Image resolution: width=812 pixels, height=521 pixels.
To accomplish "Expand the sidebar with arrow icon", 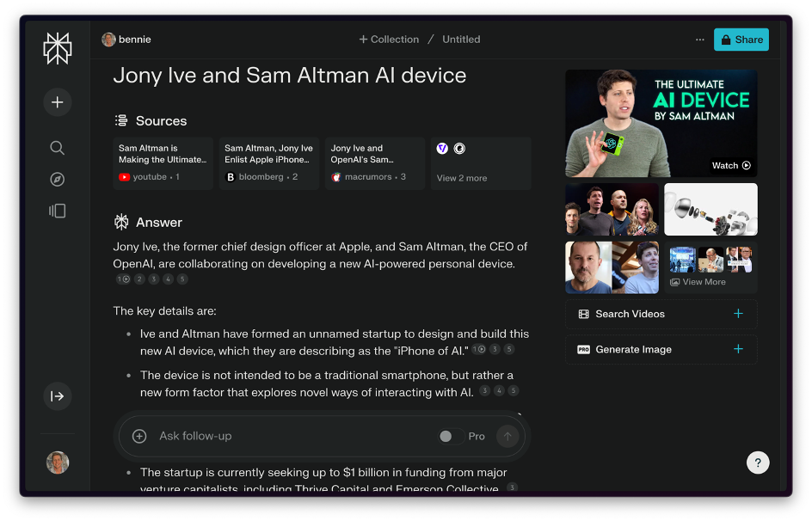I will (x=57, y=396).
